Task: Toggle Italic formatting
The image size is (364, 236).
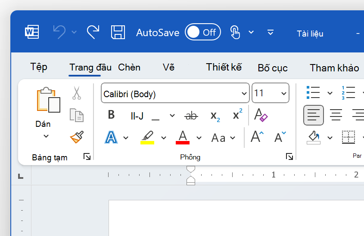Action: (x=137, y=116)
